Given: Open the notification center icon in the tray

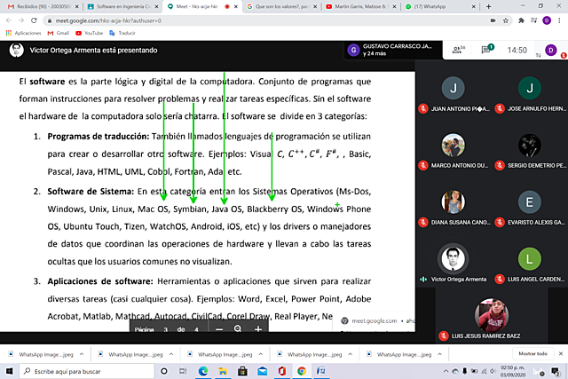Looking at the screenshot, I should (x=556, y=371).
